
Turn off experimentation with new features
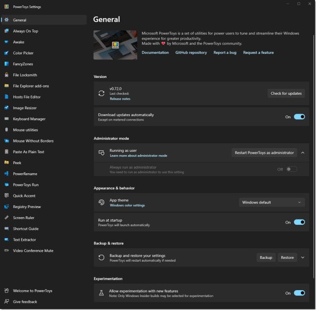tap(299, 293)
